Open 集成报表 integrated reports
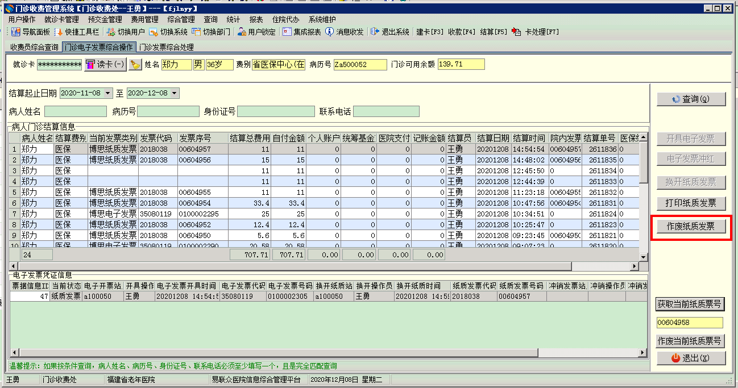 click(x=302, y=32)
